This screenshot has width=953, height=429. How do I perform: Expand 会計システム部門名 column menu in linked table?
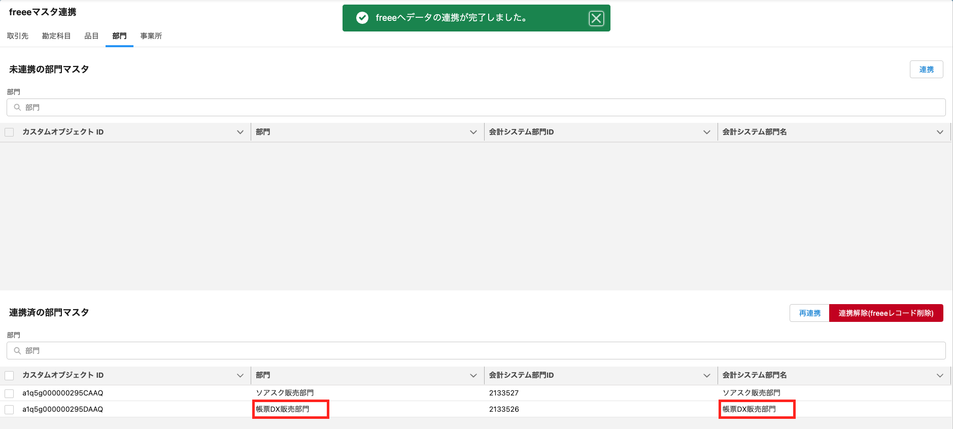click(x=940, y=375)
